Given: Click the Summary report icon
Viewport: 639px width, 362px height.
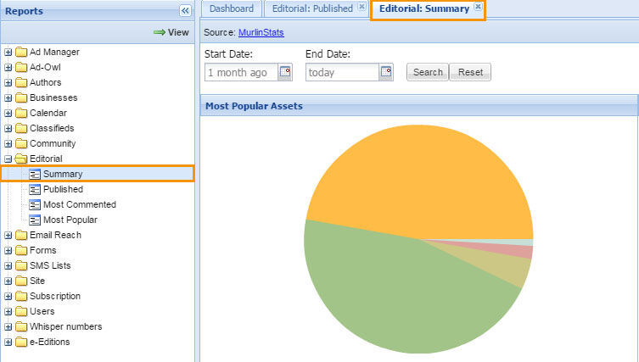Looking at the screenshot, I should click(x=35, y=175).
